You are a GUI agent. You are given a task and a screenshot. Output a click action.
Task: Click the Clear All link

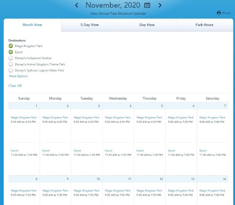coord(15,86)
